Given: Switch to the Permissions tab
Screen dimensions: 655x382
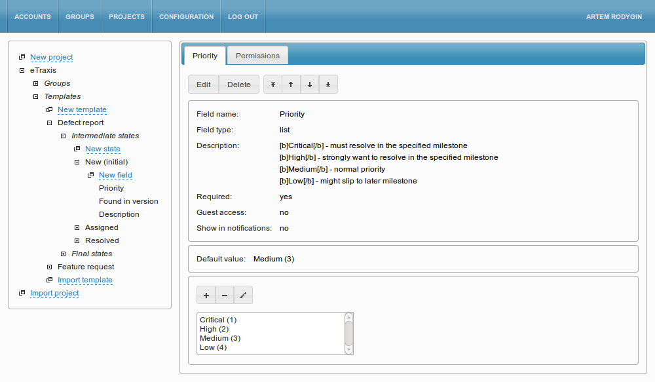Looking at the screenshot, I should coord(257,56).
